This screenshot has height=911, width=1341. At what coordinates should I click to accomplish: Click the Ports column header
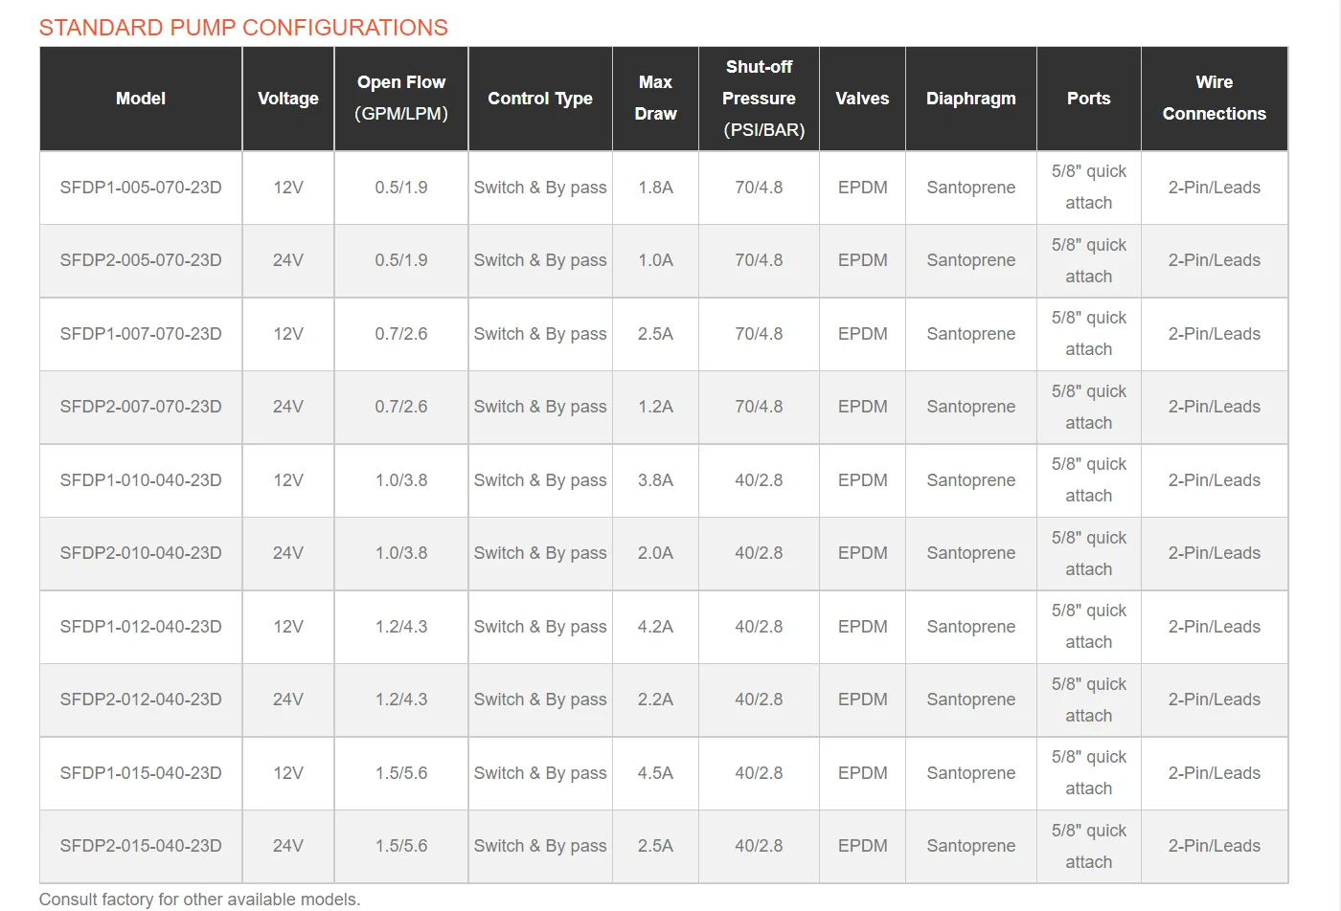coord(1088,99)
